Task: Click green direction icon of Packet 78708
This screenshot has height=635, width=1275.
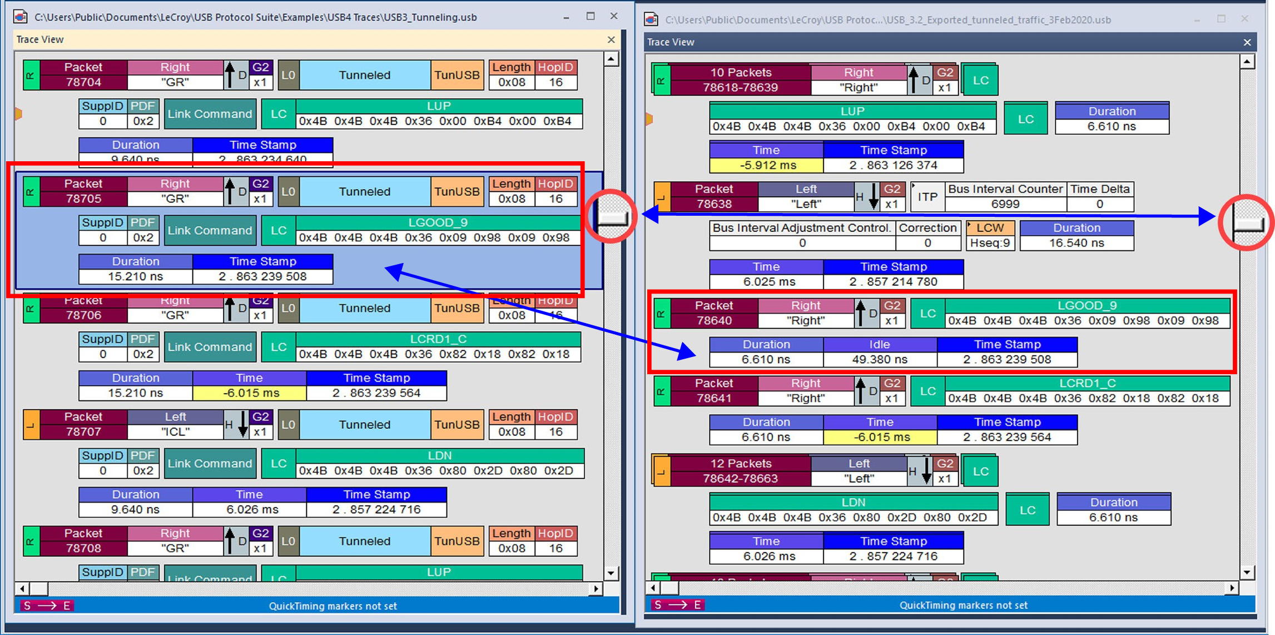Action: [x=31, y=541]
